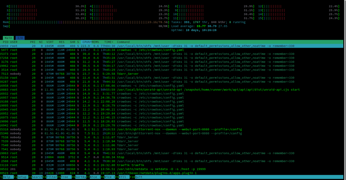
Task: Select the crowdsec row with time 30:40.21
Action: [172, 109]
